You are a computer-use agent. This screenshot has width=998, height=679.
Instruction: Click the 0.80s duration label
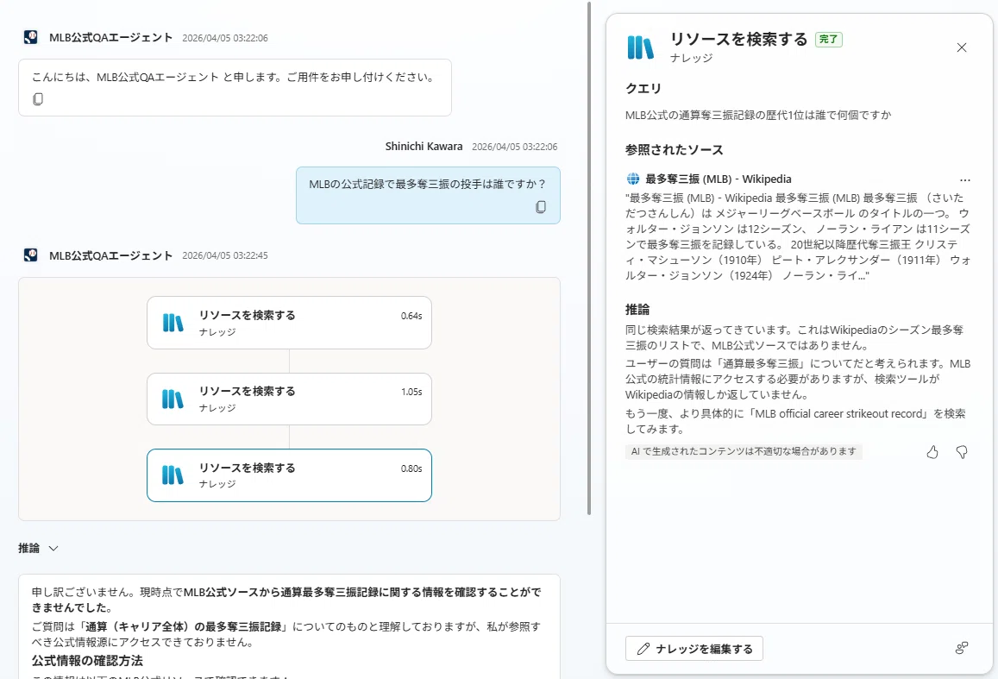(411, 468)
